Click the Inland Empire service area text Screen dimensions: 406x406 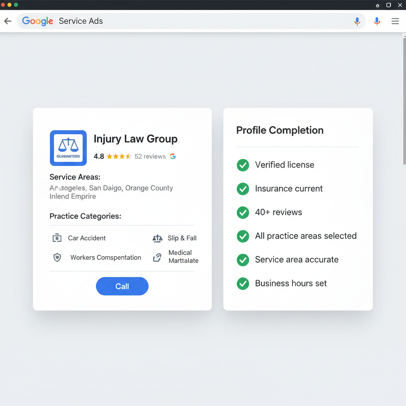[x=73, y=196]
